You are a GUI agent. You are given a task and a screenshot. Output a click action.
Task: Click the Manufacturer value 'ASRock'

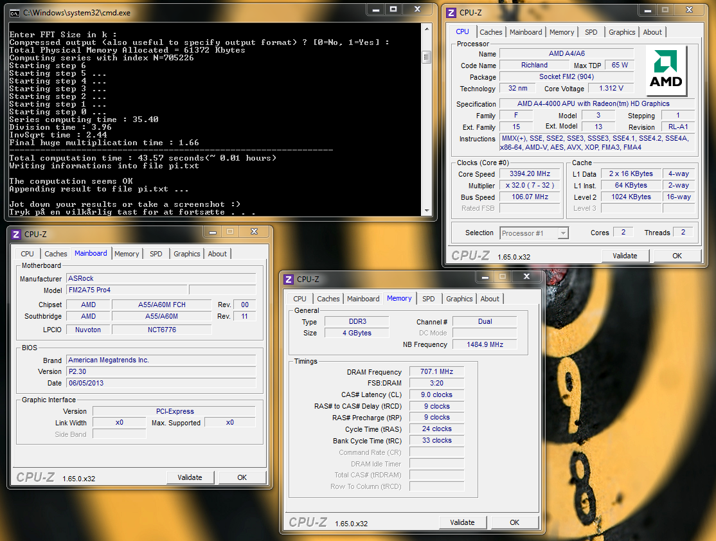pyautogui.click(x=161, y=278)
